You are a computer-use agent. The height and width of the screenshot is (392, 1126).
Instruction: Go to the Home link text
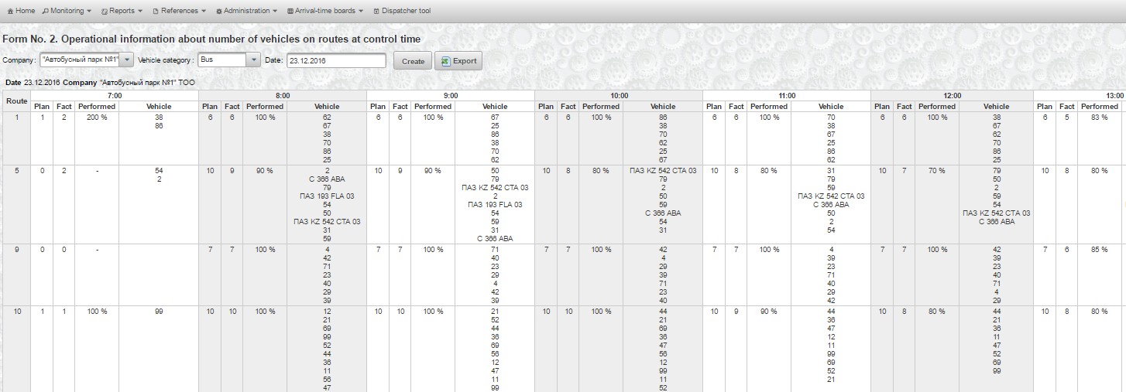point(26,12)
